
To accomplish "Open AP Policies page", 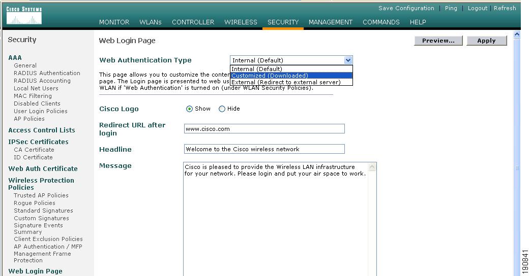I will point(29,119).
